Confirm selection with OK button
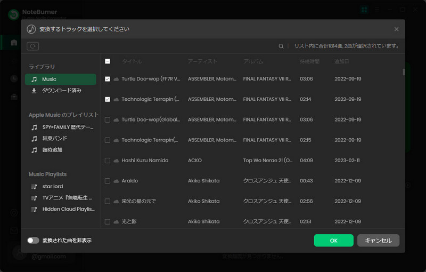Image resolution: width=426 pixels, height=272 pixels. point(334,241)
